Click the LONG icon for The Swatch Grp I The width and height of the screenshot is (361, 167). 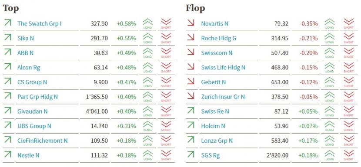coord(147,24)
